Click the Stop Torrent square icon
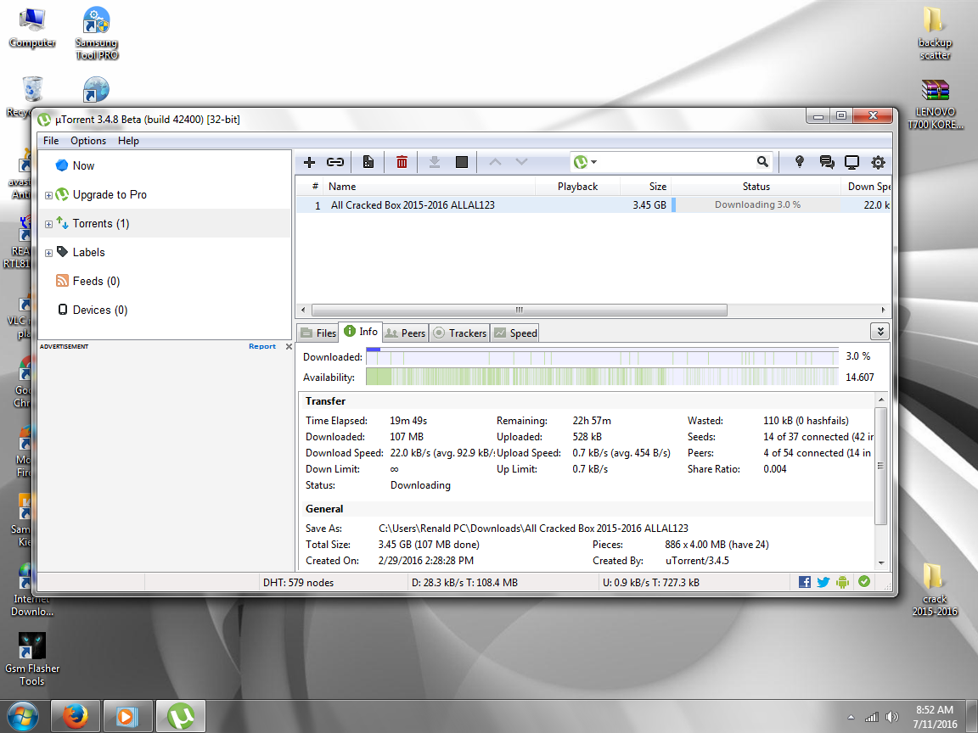Image resolution: width=978 pixels, height=733 pixels. (x=462, y=162)
